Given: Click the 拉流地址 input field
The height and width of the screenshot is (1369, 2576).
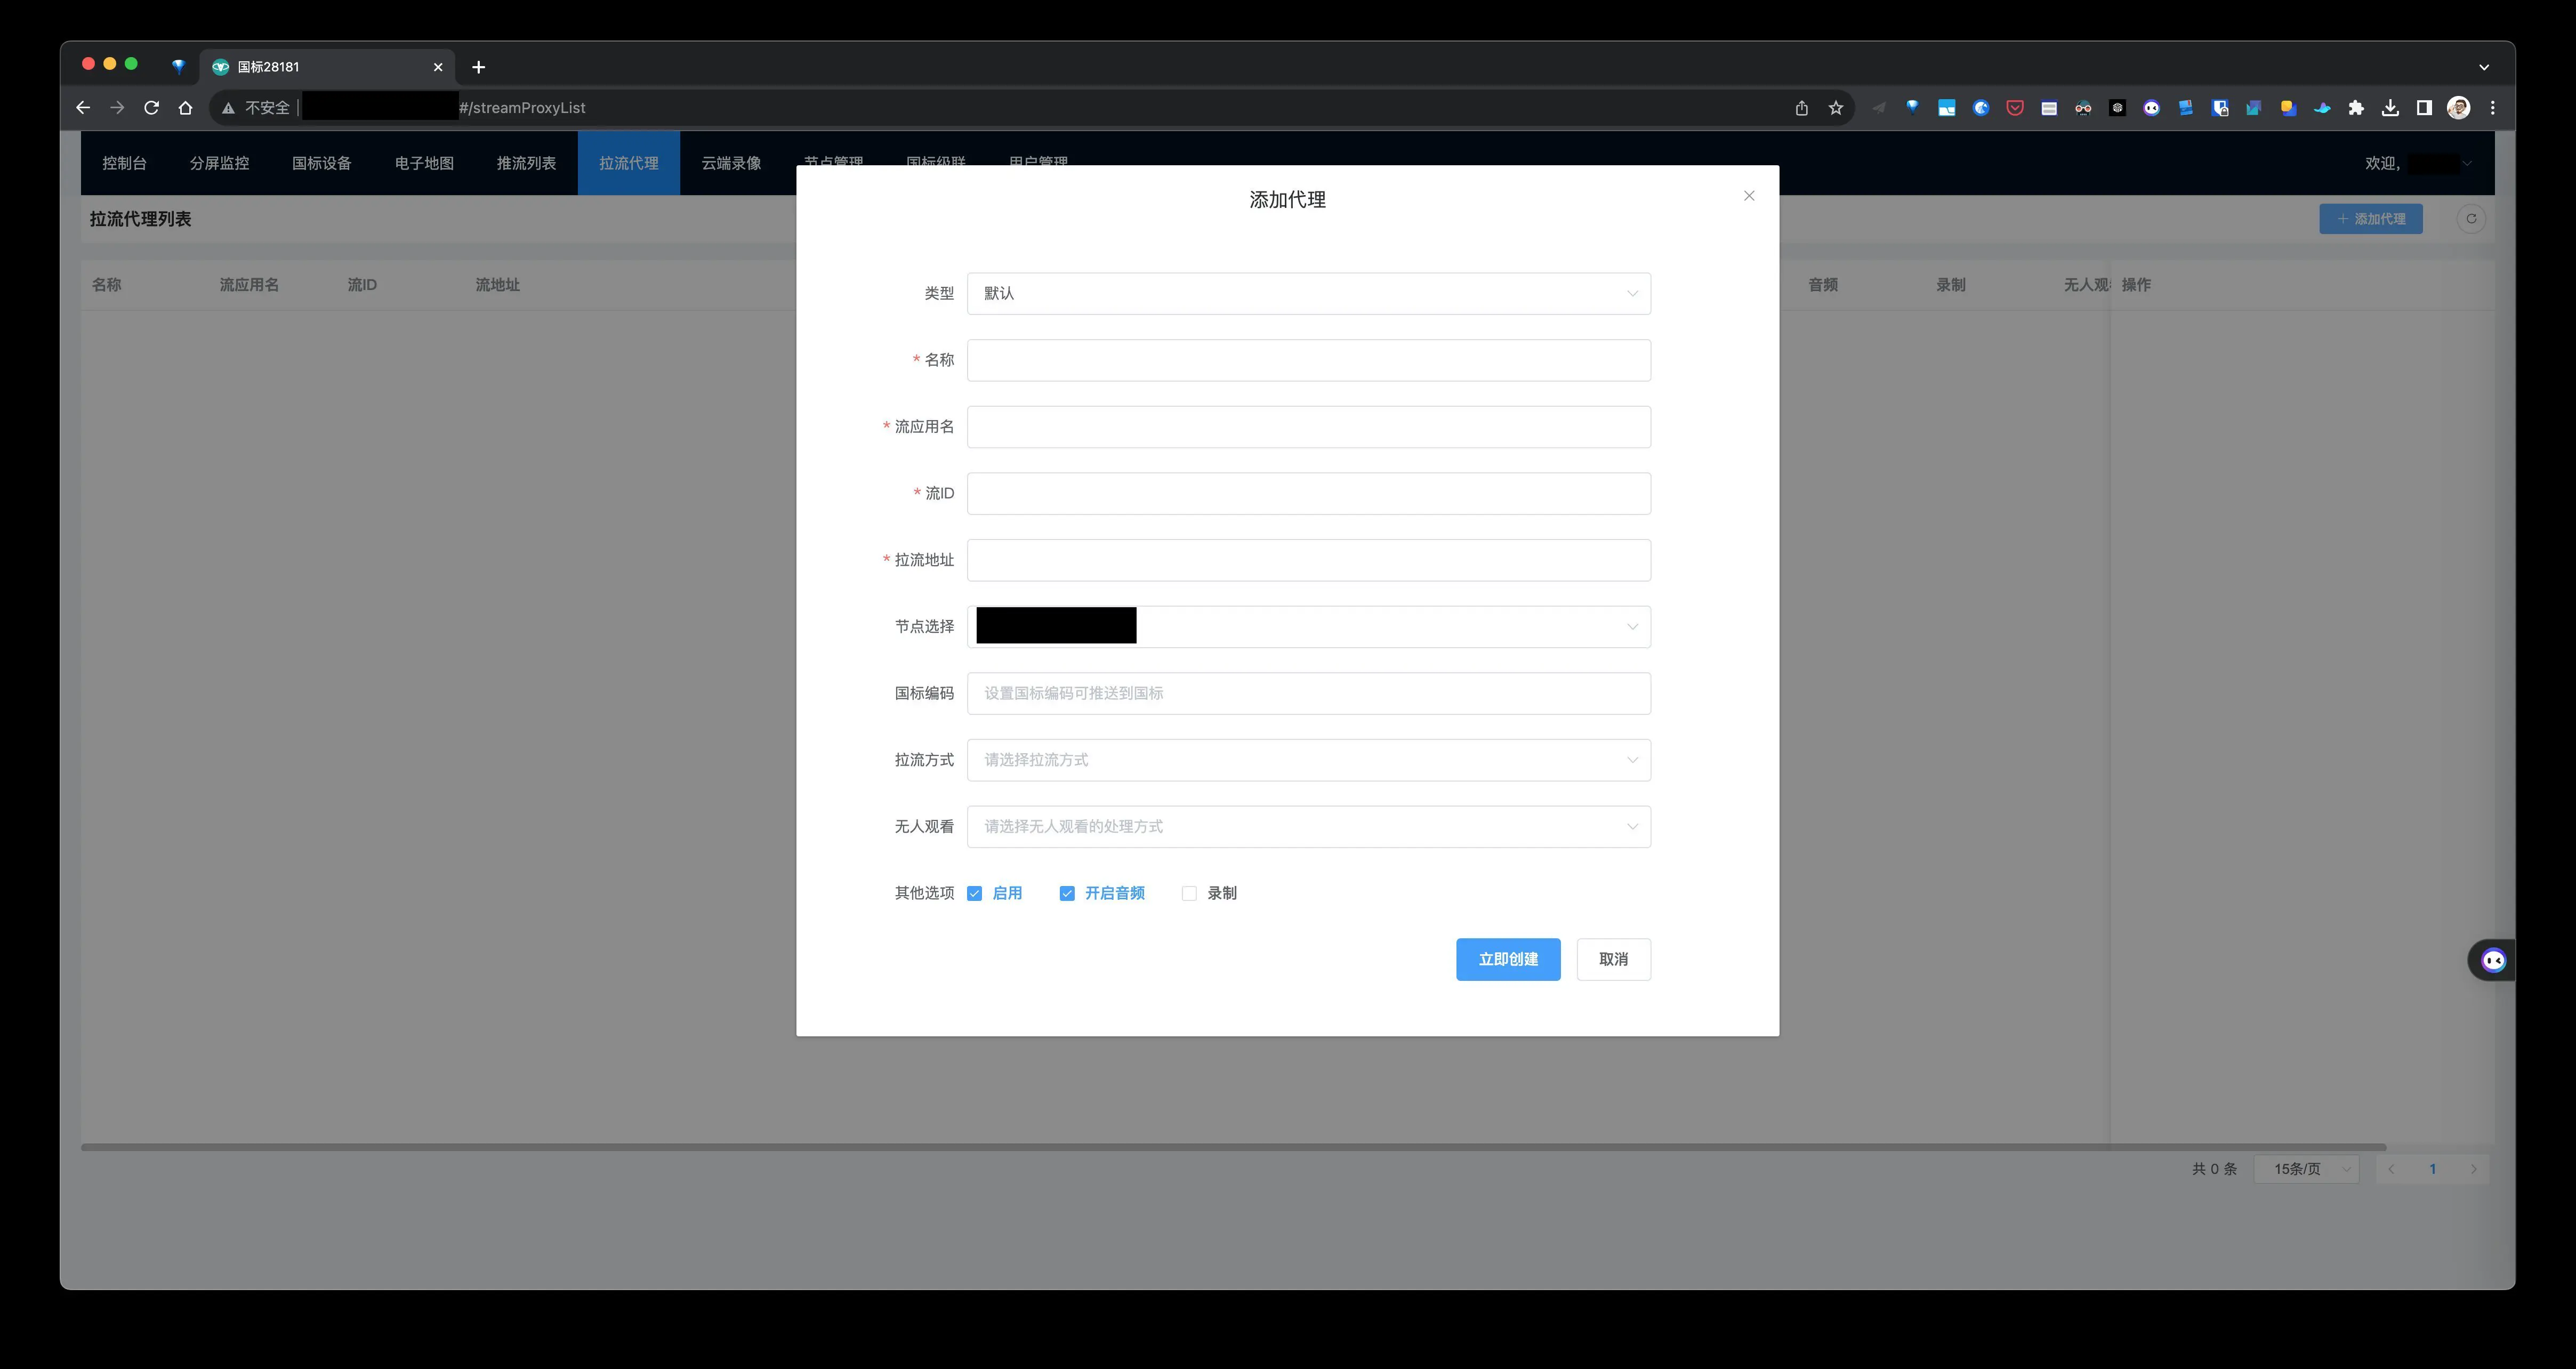Looking at the screenshot, I should point(1308,560).
